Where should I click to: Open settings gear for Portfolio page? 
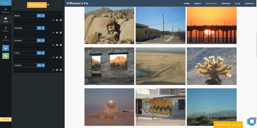57,32
